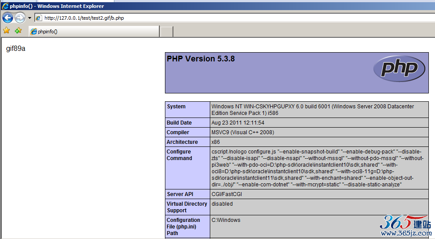Click the 'Server API' row label
This screenshot has height=239, width=435.
tap(180, 194)
